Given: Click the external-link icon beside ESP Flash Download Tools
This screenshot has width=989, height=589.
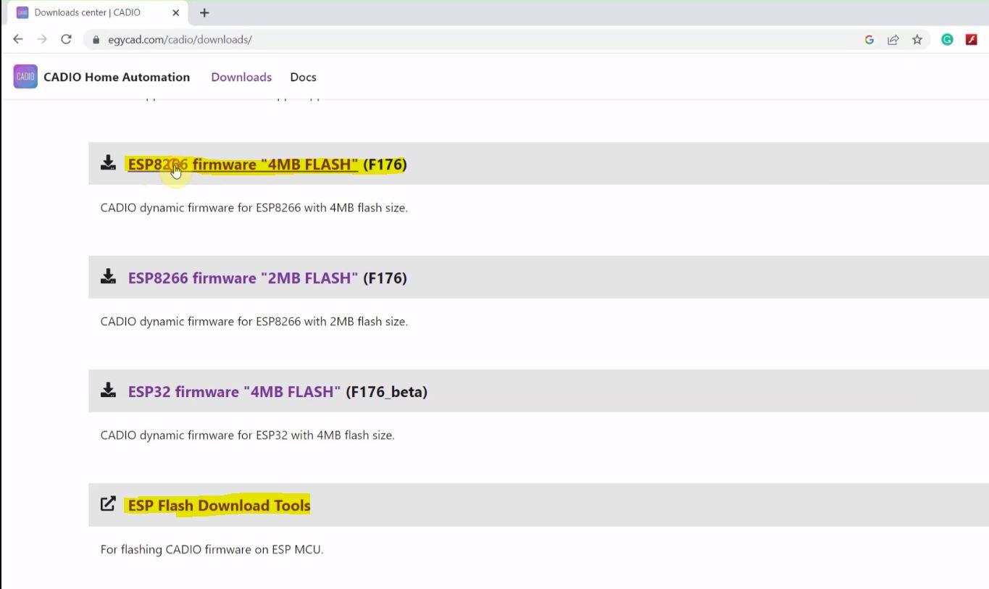Looking at the screenshot, I should click(108, 504).
